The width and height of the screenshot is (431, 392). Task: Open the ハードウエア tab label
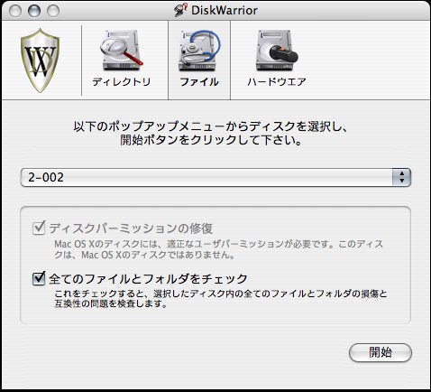tap(277, 82)
